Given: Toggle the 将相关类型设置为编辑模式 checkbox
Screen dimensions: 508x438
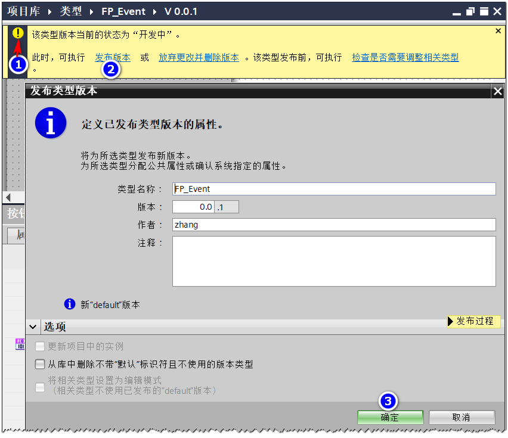Looking at the screenshot, I should [x=40, y=387].
